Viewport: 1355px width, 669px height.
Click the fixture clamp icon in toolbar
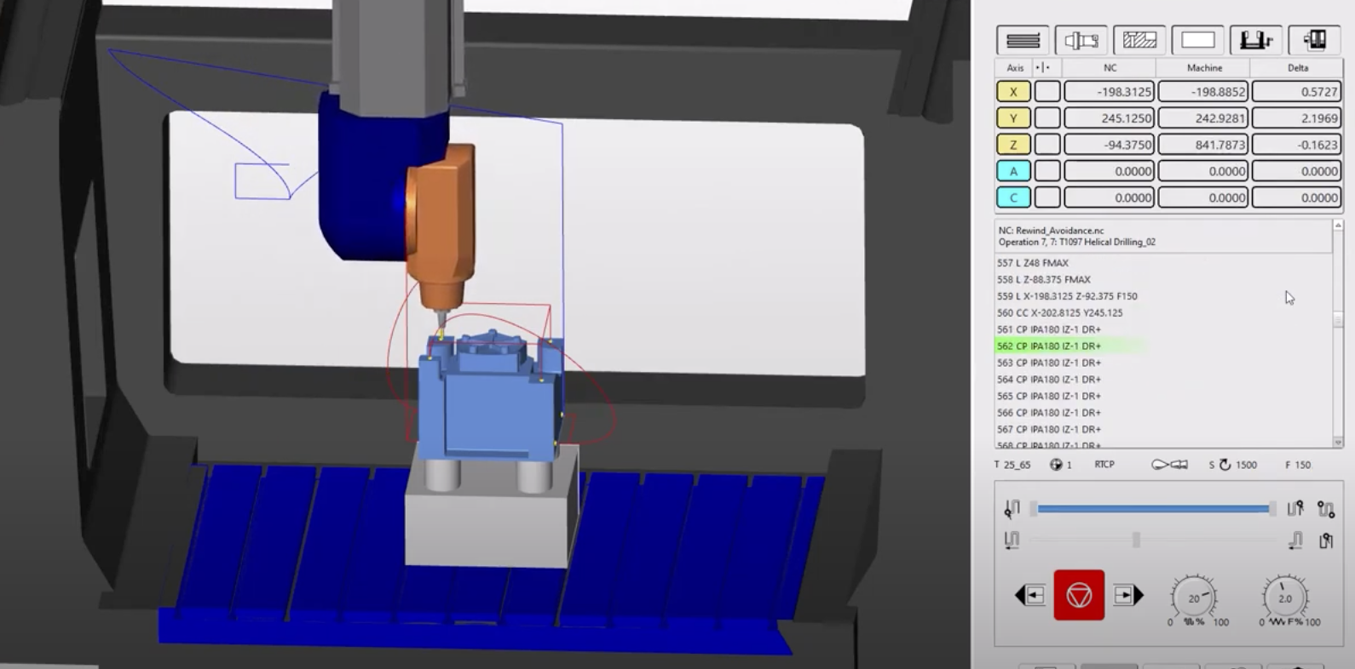(1255, 40)
